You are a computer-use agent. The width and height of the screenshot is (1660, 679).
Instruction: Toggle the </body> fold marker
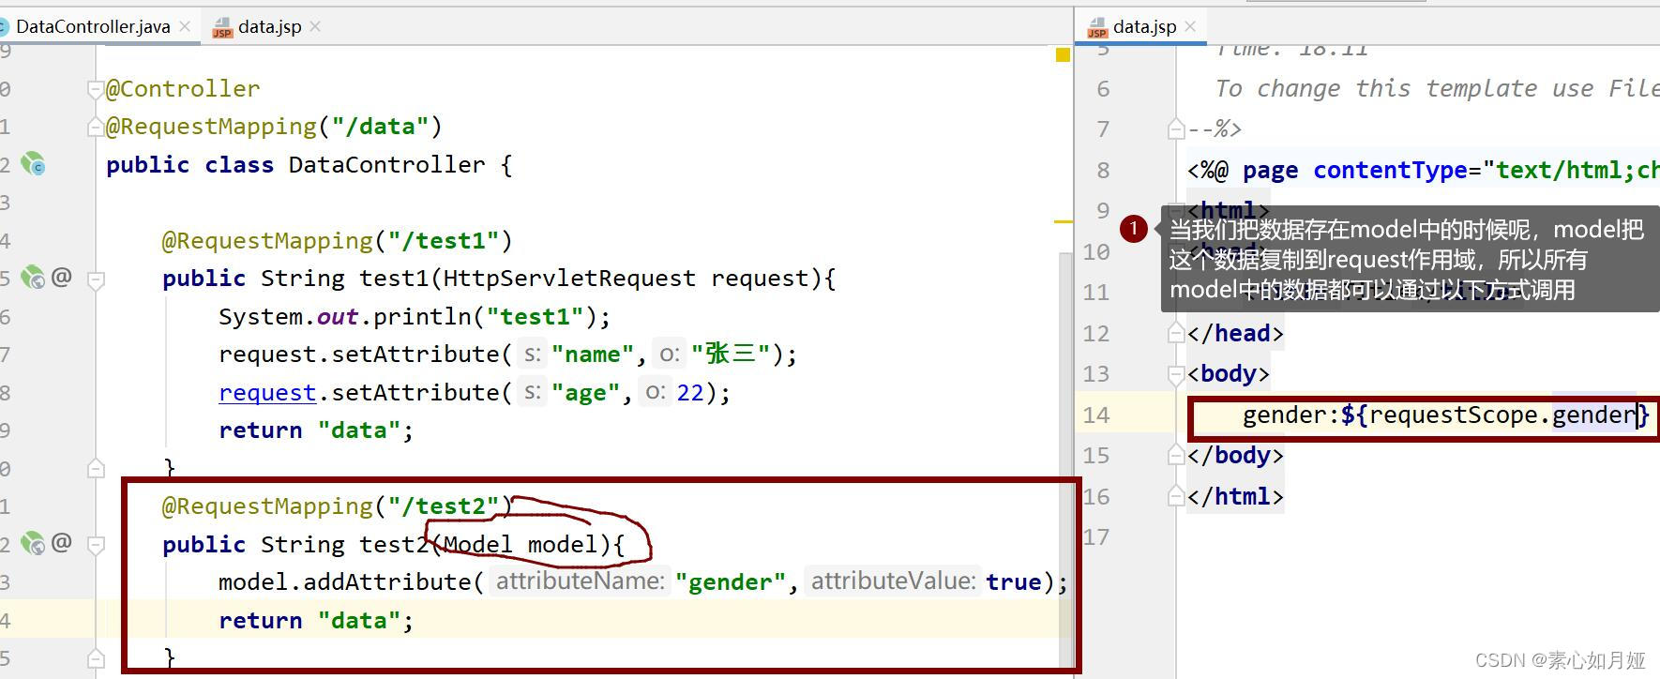(1176, 456)
